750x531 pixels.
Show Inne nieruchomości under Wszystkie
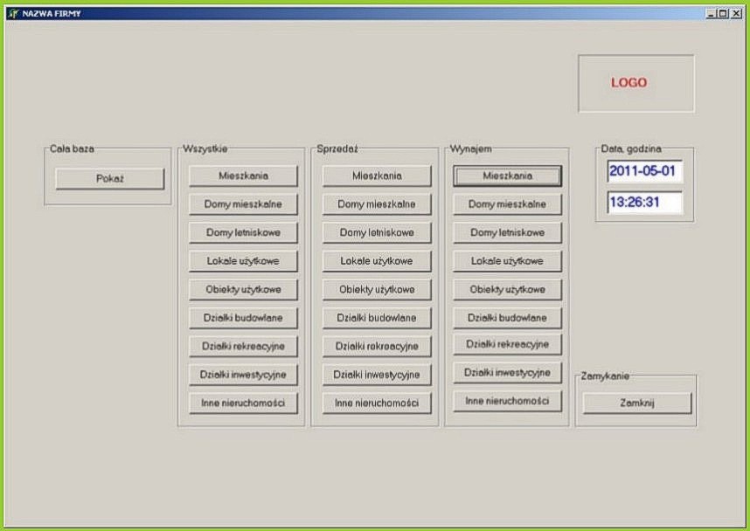[243, 403]
